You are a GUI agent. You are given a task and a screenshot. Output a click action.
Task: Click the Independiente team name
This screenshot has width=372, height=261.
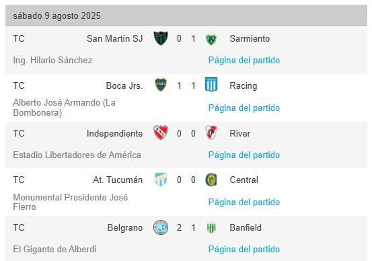114,134
